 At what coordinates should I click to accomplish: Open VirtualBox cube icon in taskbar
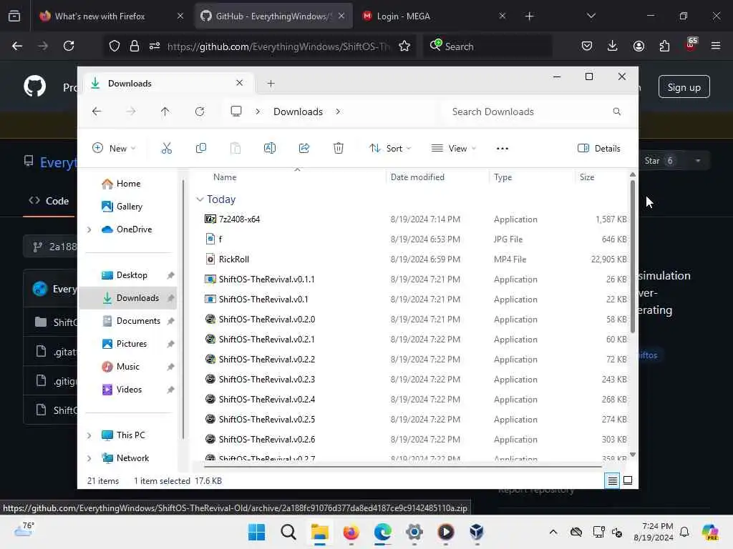[x=476, y=532]
